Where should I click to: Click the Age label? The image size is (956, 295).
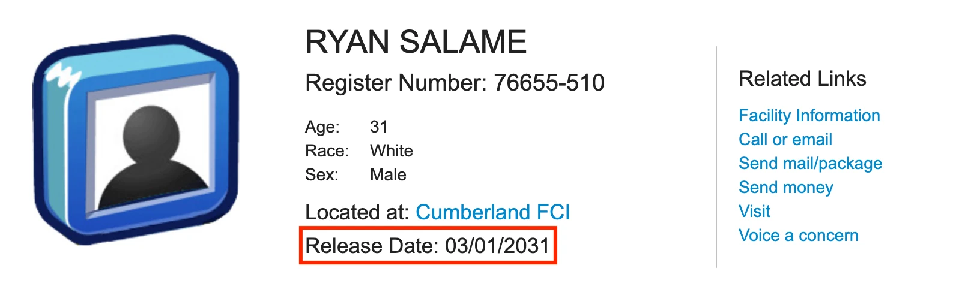322,127
